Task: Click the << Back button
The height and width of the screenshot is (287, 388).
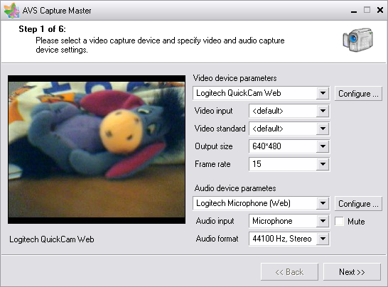Action: [x=289, y=272]
